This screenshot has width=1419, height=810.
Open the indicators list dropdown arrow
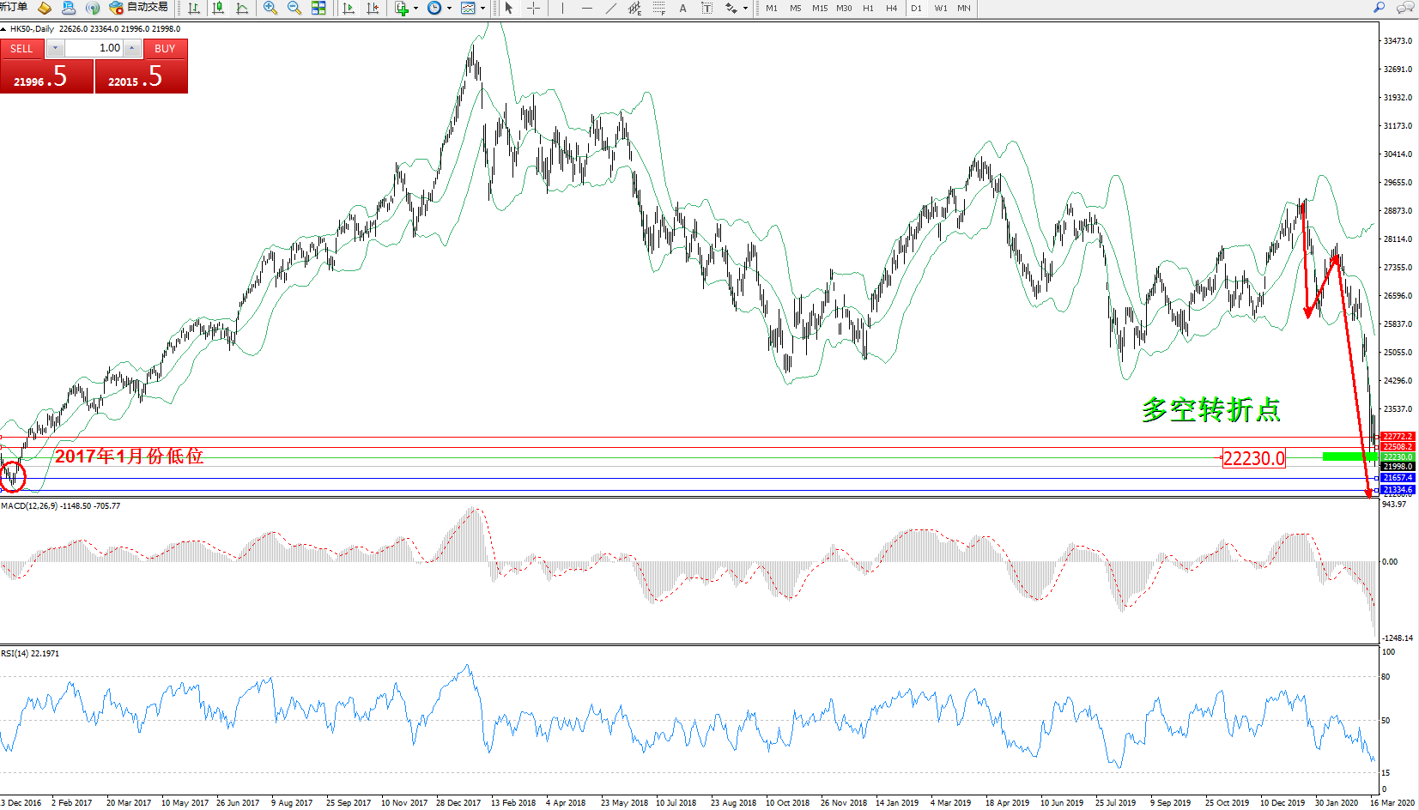[416, 9]
